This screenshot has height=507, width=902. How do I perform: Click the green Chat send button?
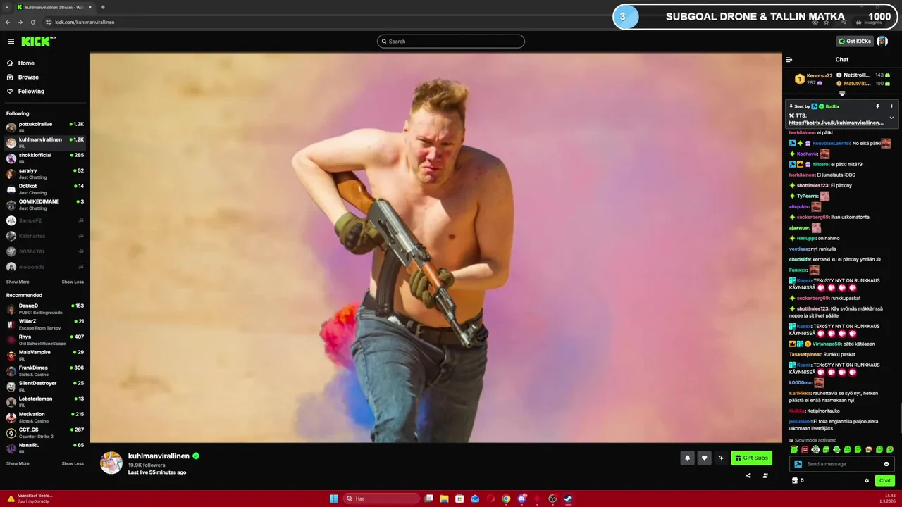tap(885, 481)
